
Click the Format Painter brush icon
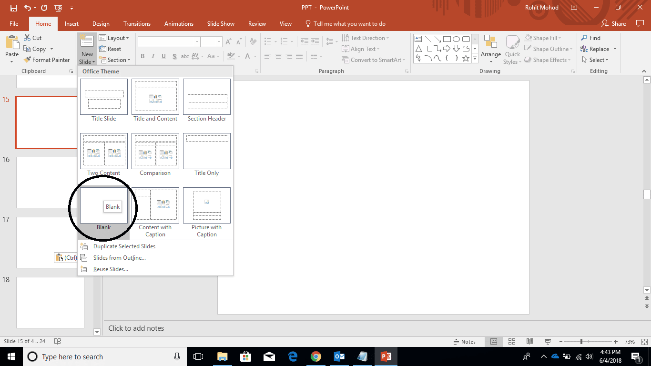27,60
